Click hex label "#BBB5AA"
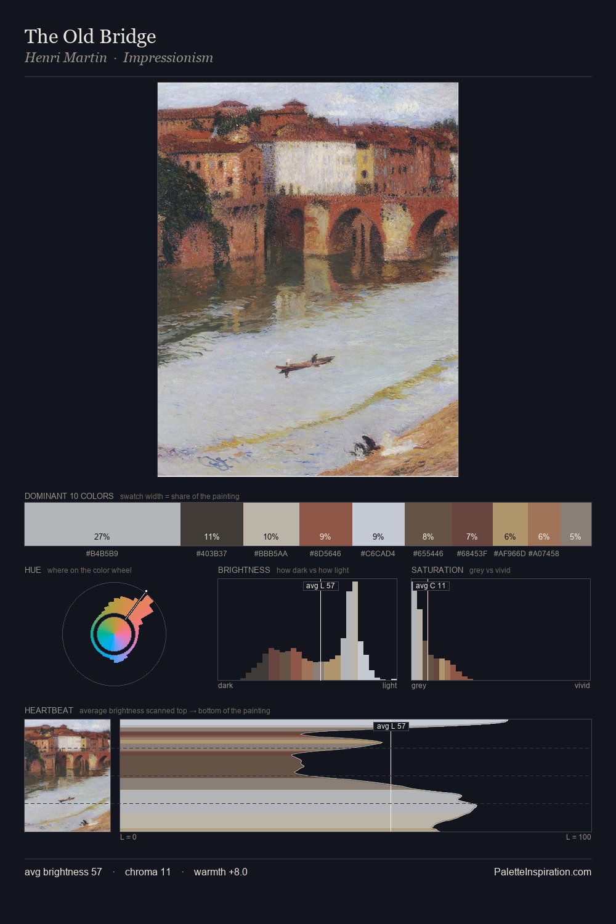Viewport: 616px width, 924px height. pos(271,554)
